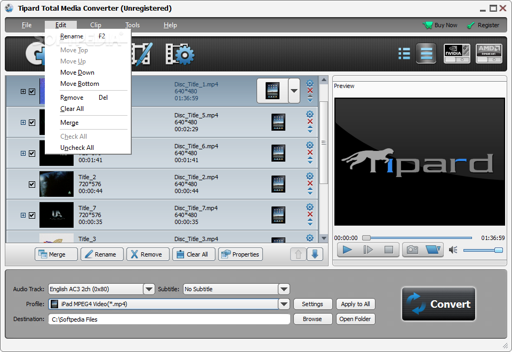Remove Disc_Title_2.mp4 with red X
Screen dimensions: 512x352
pos(310,183)
